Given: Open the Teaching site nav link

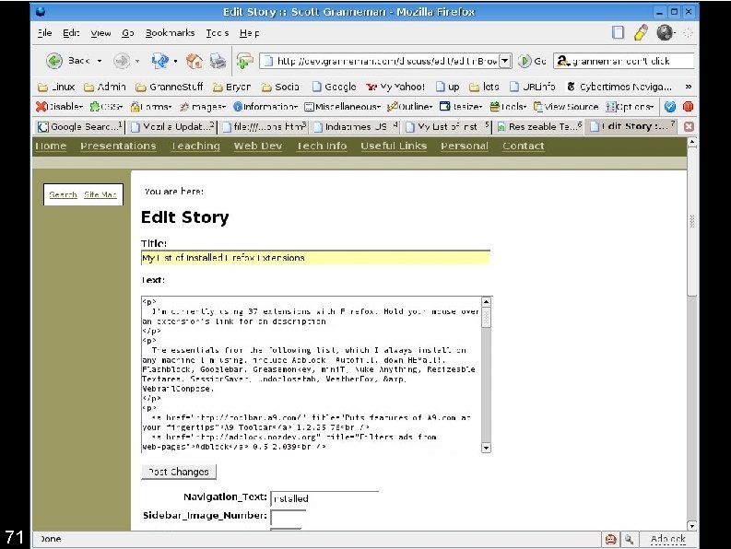Looking at the screenshot, I should coord(195,146).
